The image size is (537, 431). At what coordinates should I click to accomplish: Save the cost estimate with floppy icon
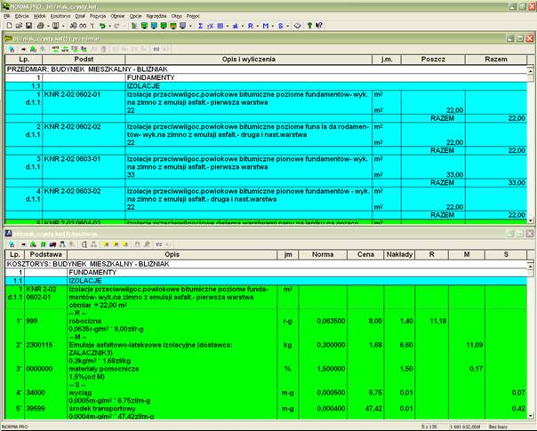[x=28, y=26]
